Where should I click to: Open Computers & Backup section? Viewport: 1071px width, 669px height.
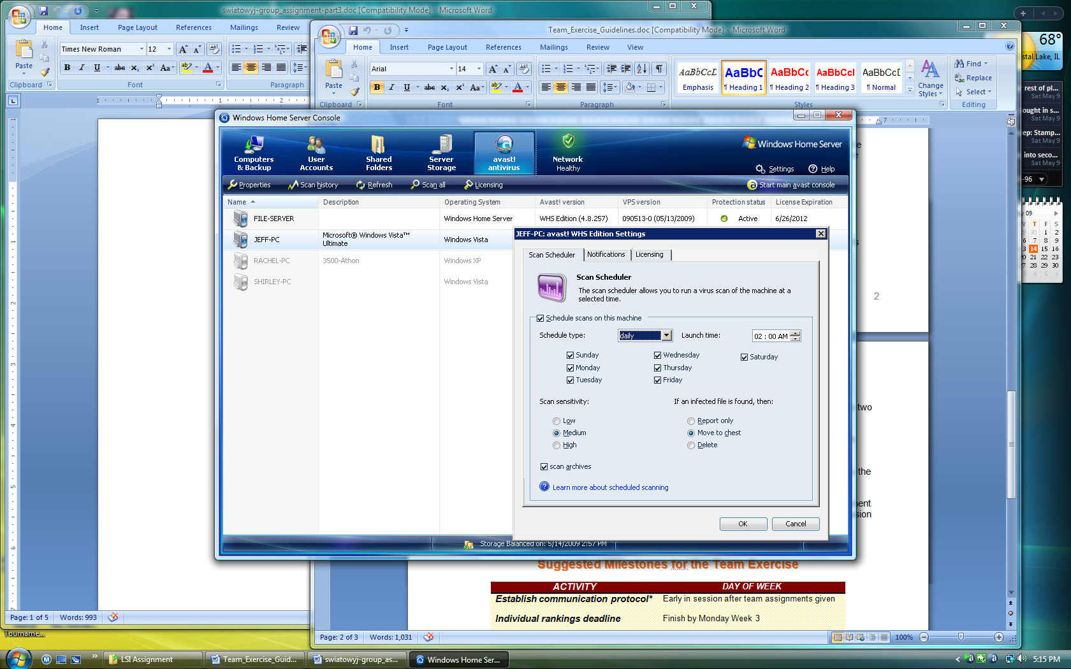(254, 154)
